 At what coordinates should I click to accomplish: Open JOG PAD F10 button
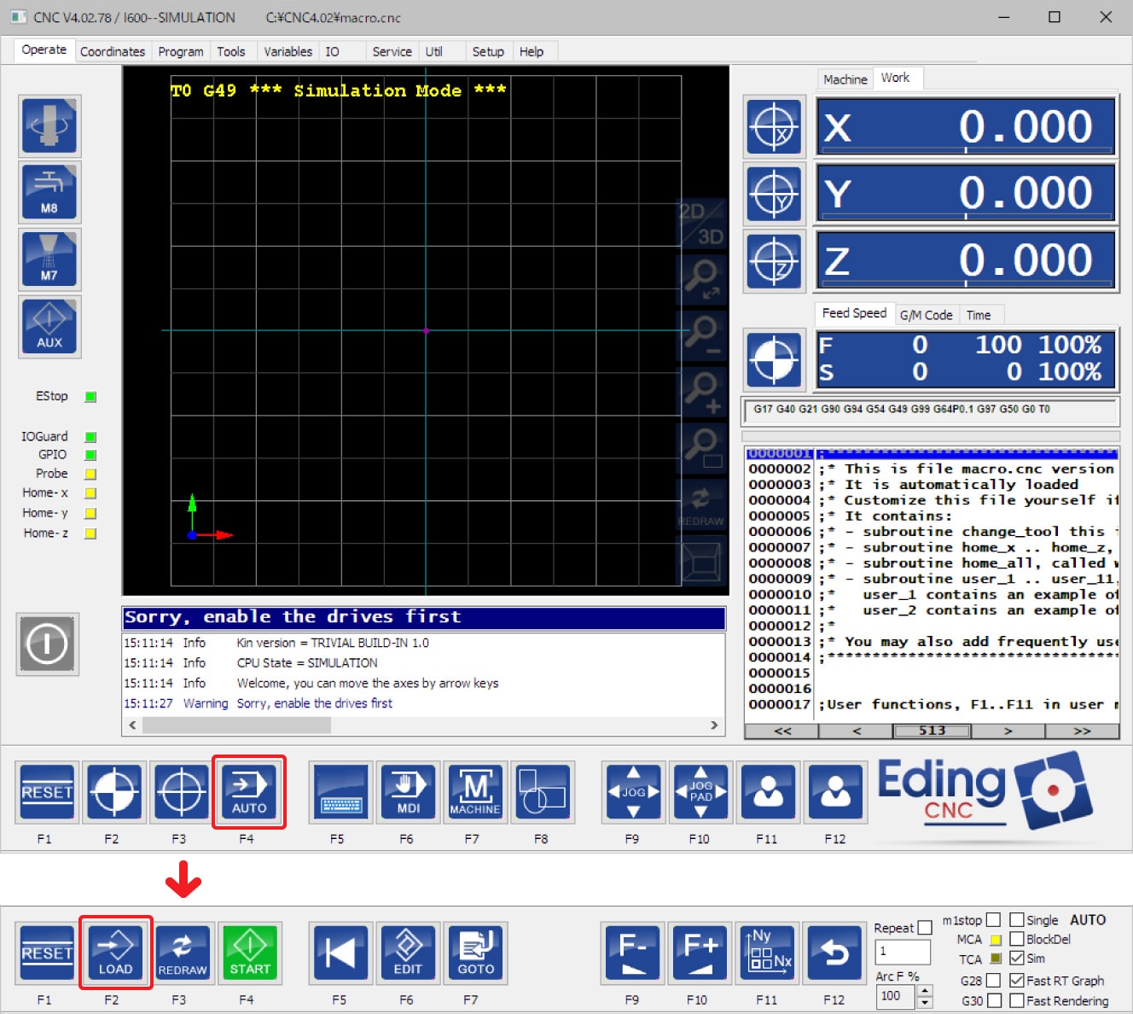pyautogui.click(x=701, y=792)
